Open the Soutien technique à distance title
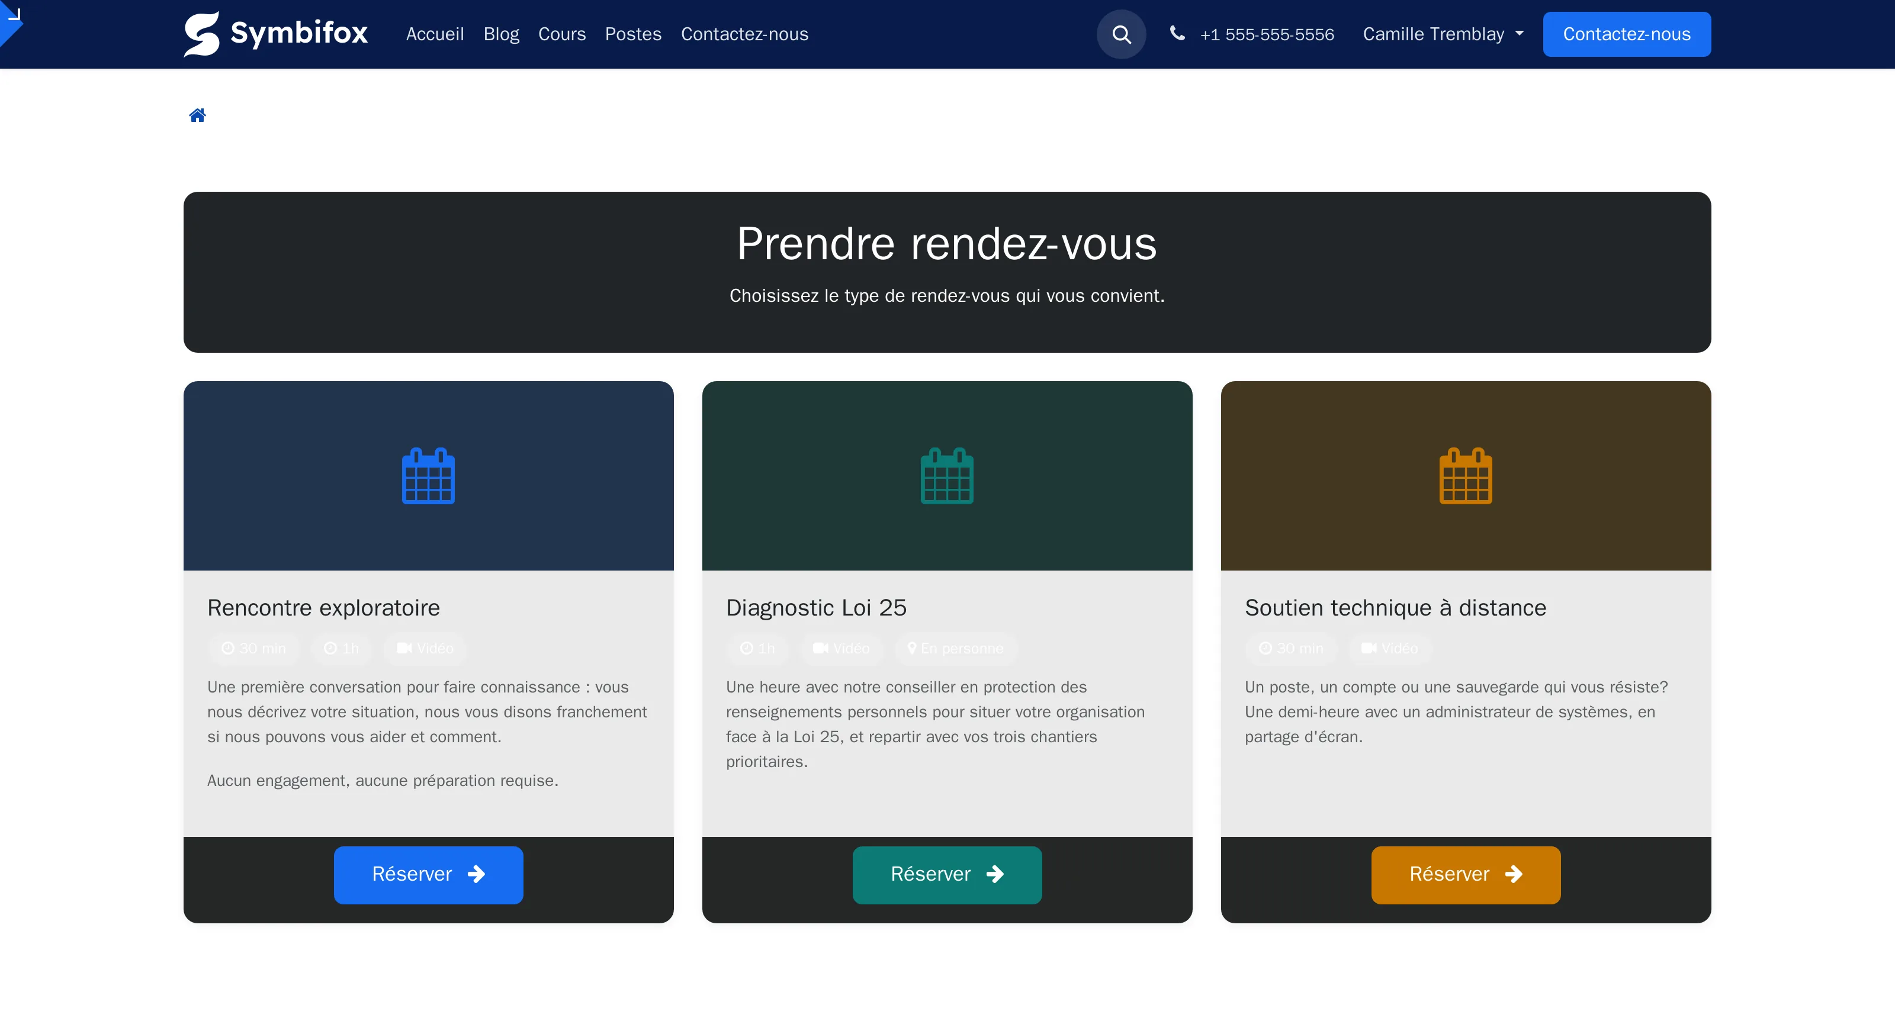1895x1018 pixels. coord(1396,607)
